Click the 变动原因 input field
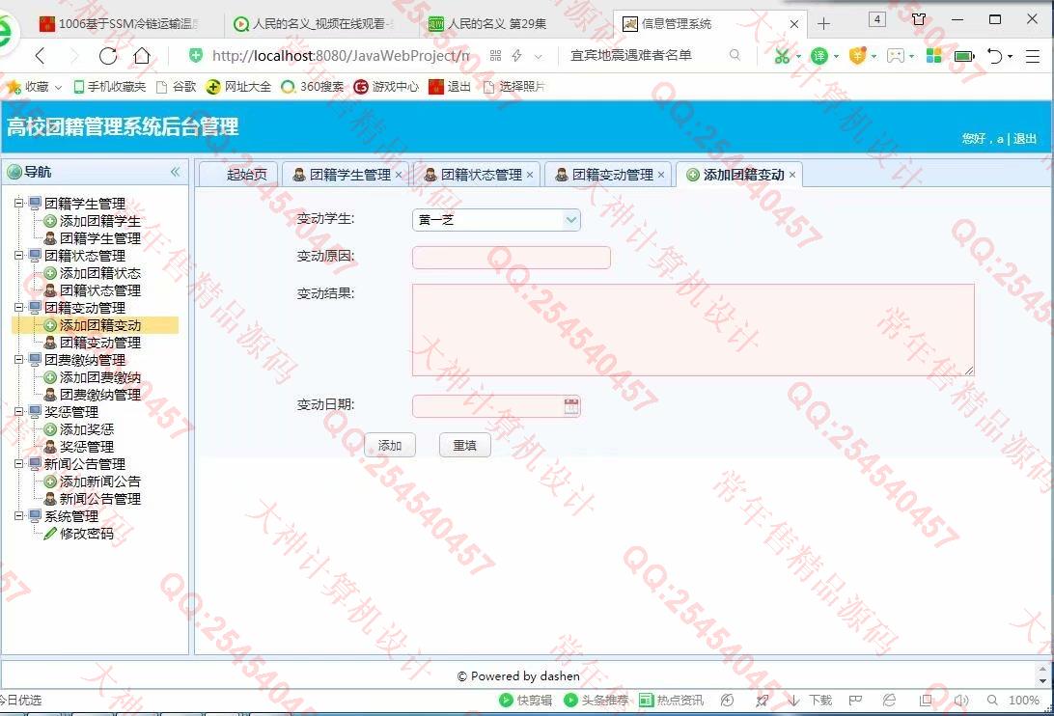Image resolution: width=1054 pixels, height=716 pixels. coord(511,258)
